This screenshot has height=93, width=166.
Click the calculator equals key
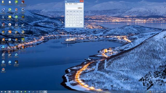[x=81, y=24]
